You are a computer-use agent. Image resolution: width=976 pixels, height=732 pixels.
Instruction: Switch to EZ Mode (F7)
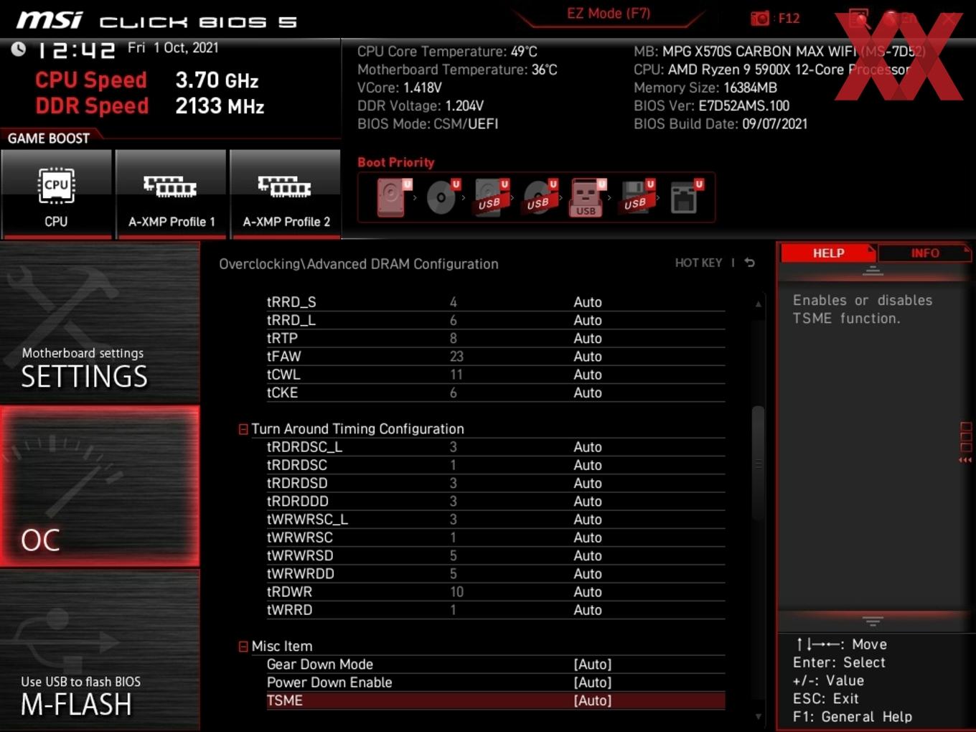(x=609, y=13)
